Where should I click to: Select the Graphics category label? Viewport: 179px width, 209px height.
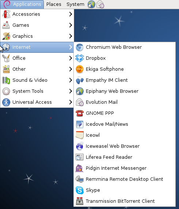click(23, 36)
